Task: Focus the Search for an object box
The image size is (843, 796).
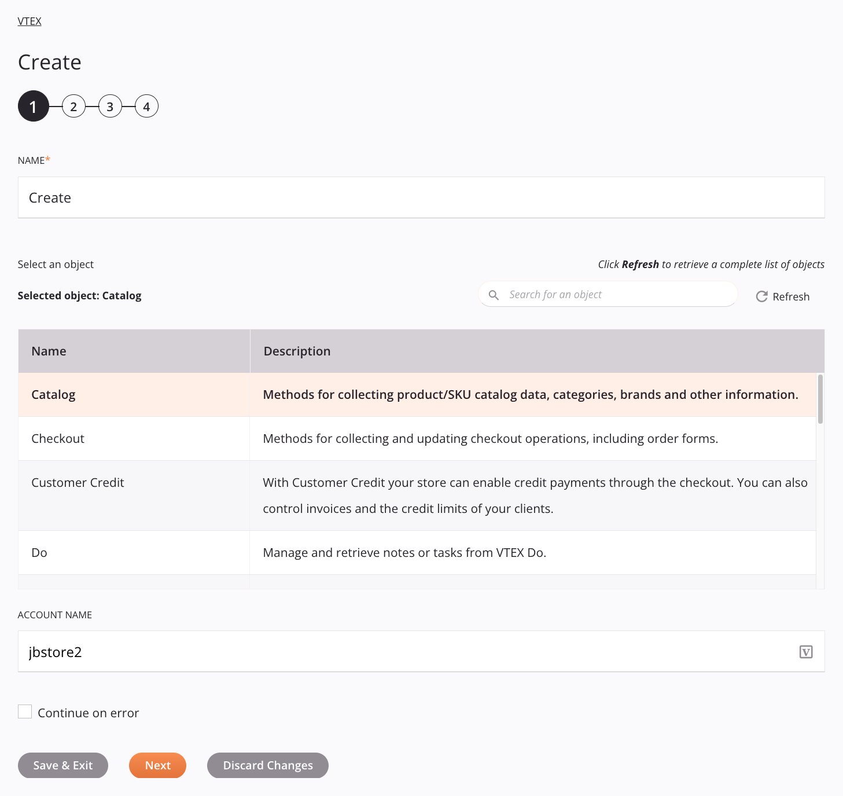Action: point(608,295)
